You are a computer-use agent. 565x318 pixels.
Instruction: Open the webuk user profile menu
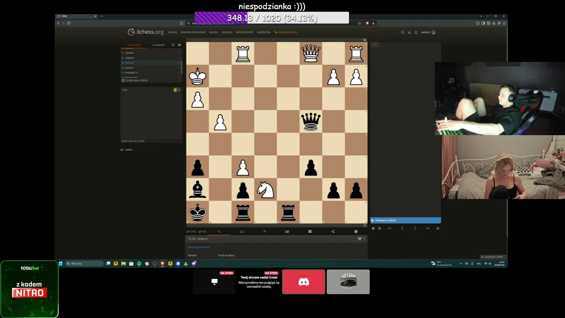coord(428,32)
